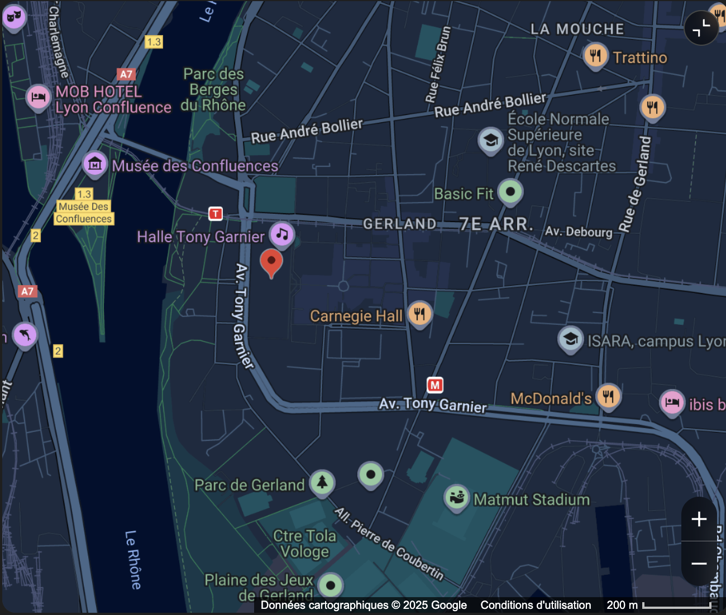726x615 pixels.
Task: Open the École Normale Supérieure school icon
Action: [491, 140]
